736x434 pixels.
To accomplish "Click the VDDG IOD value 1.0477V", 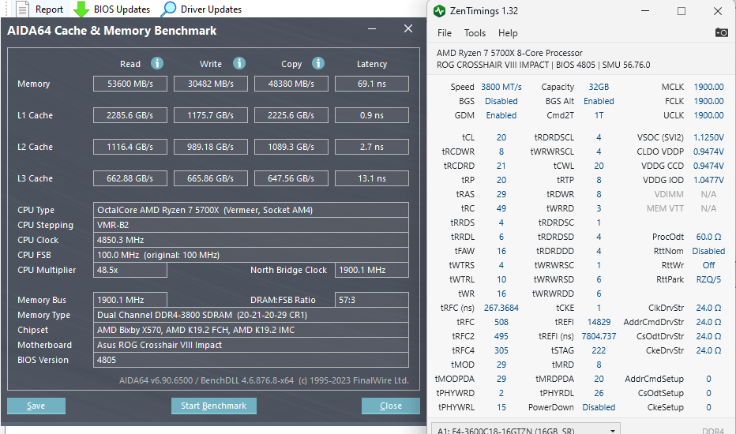I will click(x=709, y=180).
